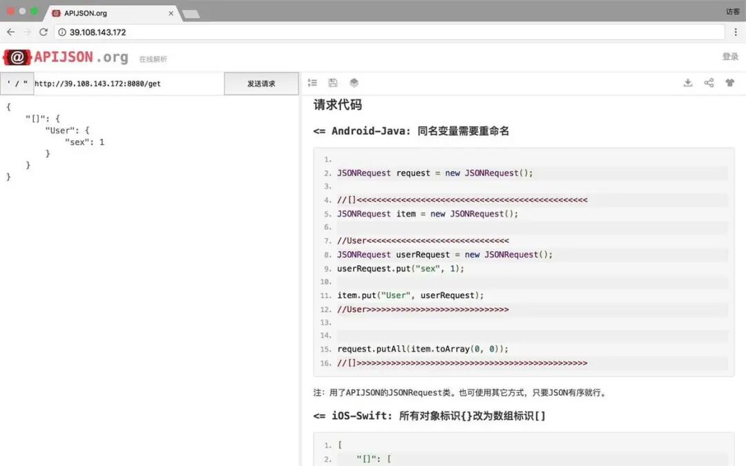Click the t-shirt theme icon

(x=730, y=83)
